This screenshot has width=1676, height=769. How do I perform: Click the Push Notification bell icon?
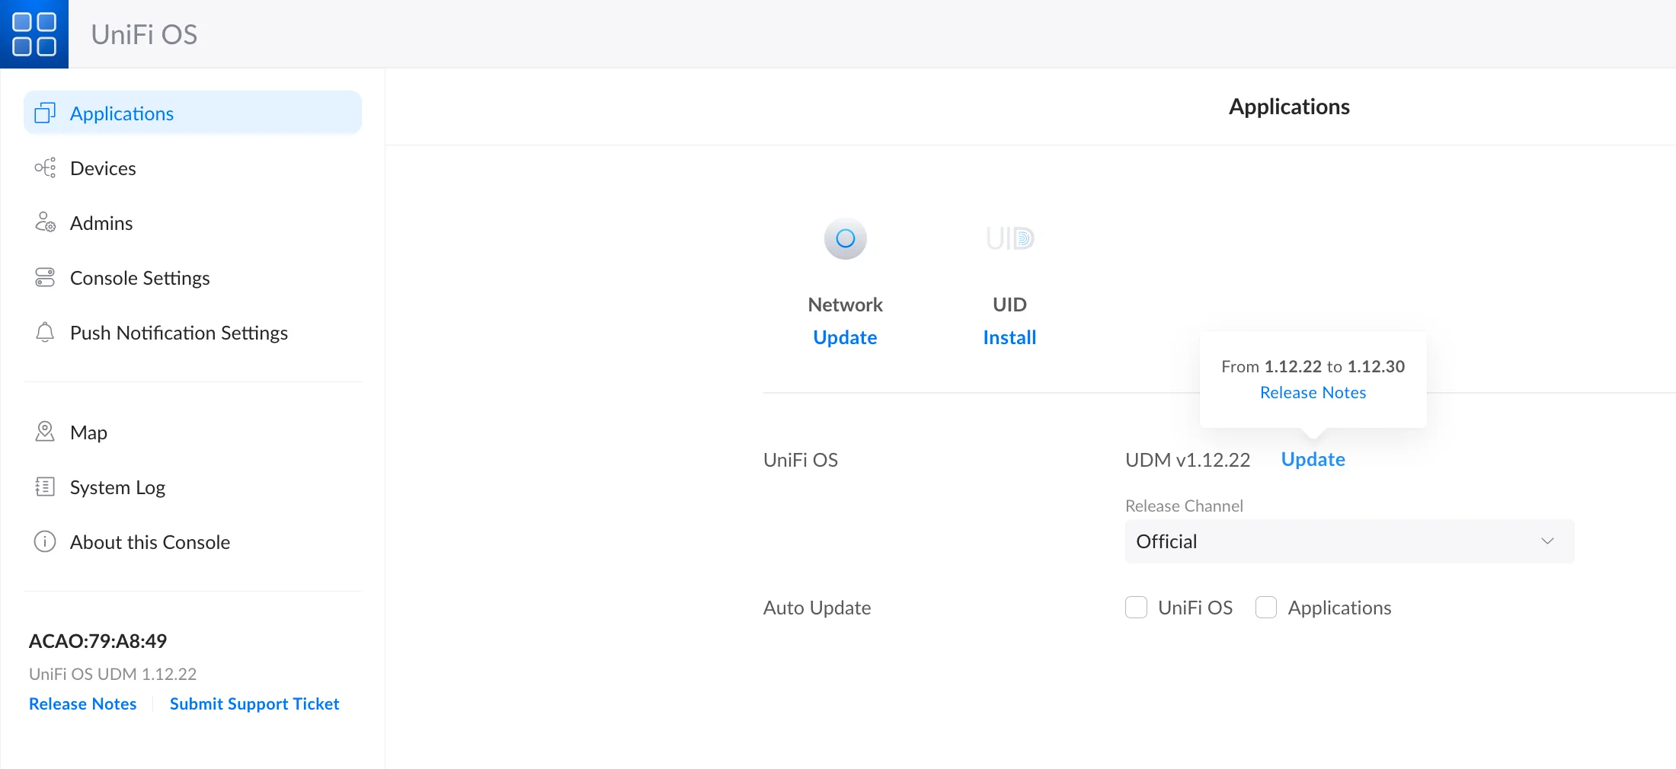click(x=45, y=333)
